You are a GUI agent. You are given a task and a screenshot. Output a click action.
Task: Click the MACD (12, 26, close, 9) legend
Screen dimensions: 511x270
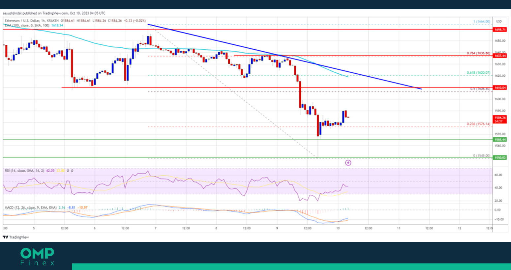pos(30,208)
